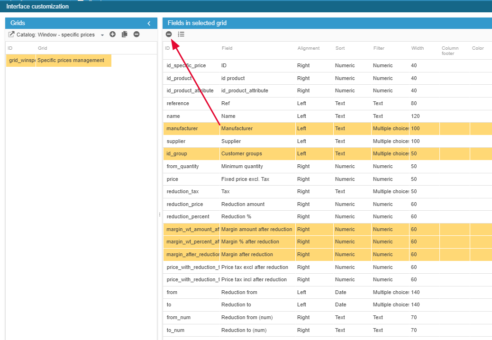This screenshot has width=492, height=340.
Task: Click the Field column header
Action: [227, 48]
